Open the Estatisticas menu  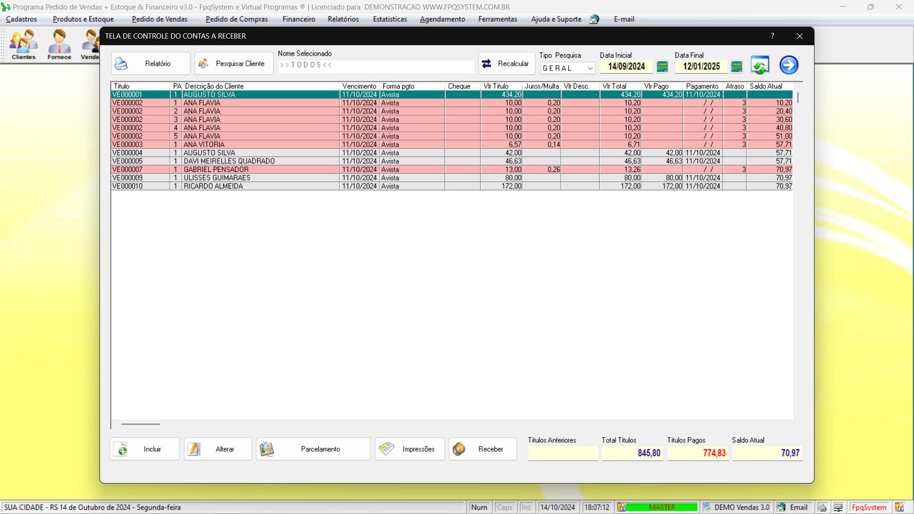pos(390,20)
